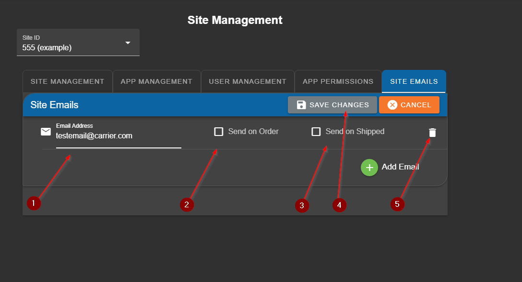The width and height of the screenshot is (522, 282).
Task: Focus the Email Address input field
Action: coord(118,136)
